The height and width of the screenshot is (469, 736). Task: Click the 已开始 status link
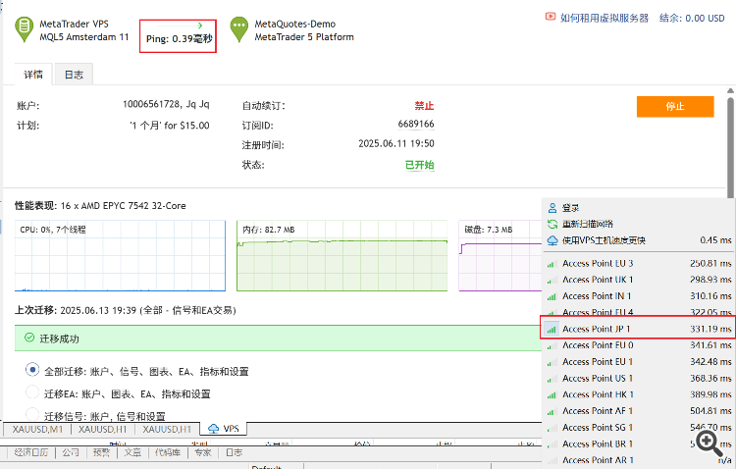420,165
